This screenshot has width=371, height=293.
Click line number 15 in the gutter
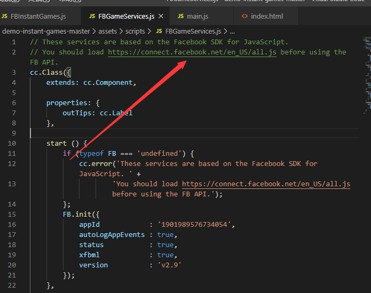[x=12, y=214]
